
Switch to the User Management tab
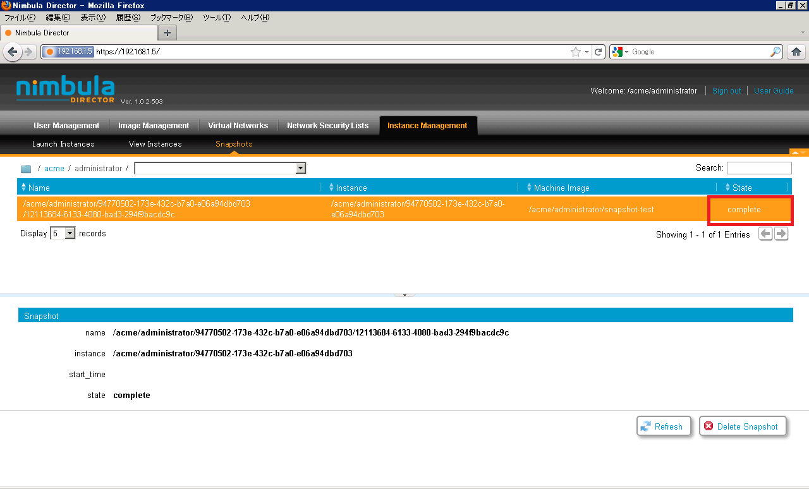pyautogui.click(x=66, y=126)
